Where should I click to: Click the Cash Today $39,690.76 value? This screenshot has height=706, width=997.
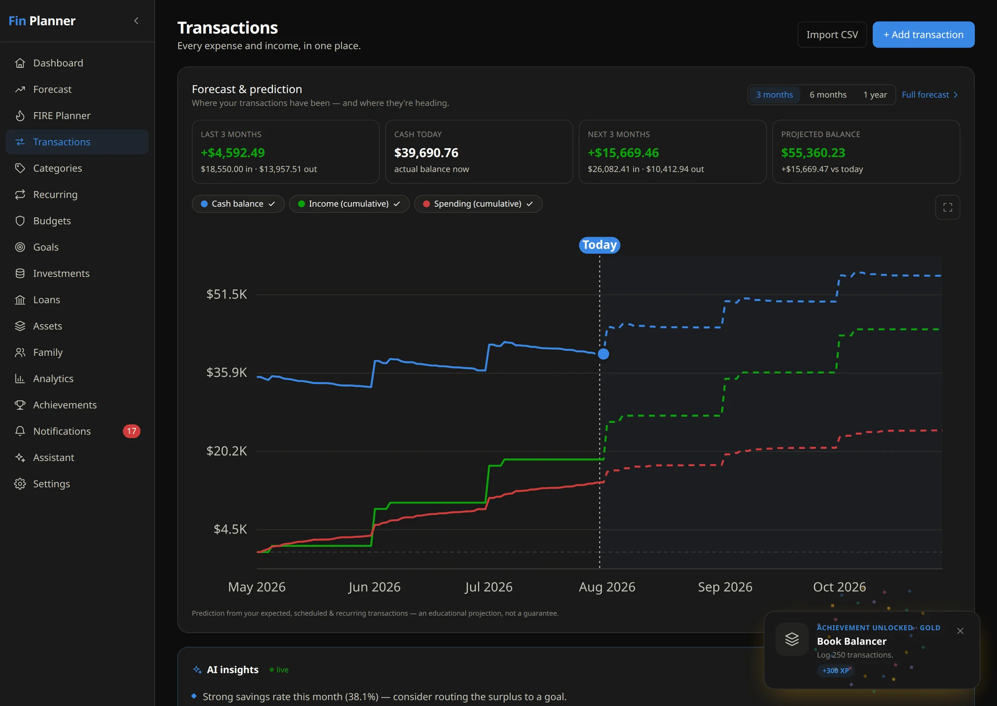[426, 153]
